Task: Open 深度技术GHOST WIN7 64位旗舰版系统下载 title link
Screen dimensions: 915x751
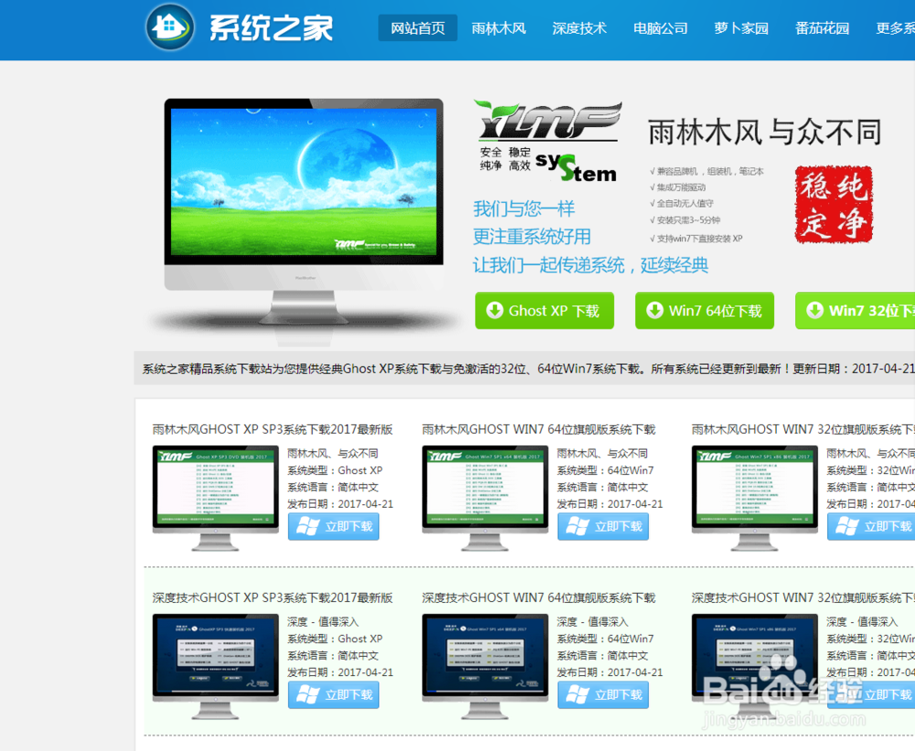Action: point(539,597)
